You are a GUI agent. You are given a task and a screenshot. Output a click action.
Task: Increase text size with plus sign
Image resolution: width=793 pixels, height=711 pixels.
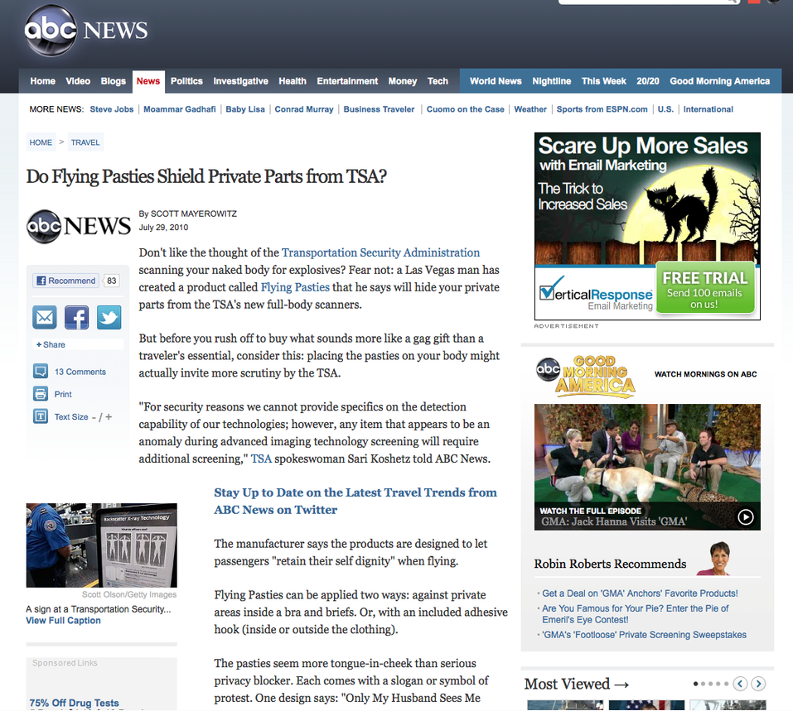tap(109, 417)
